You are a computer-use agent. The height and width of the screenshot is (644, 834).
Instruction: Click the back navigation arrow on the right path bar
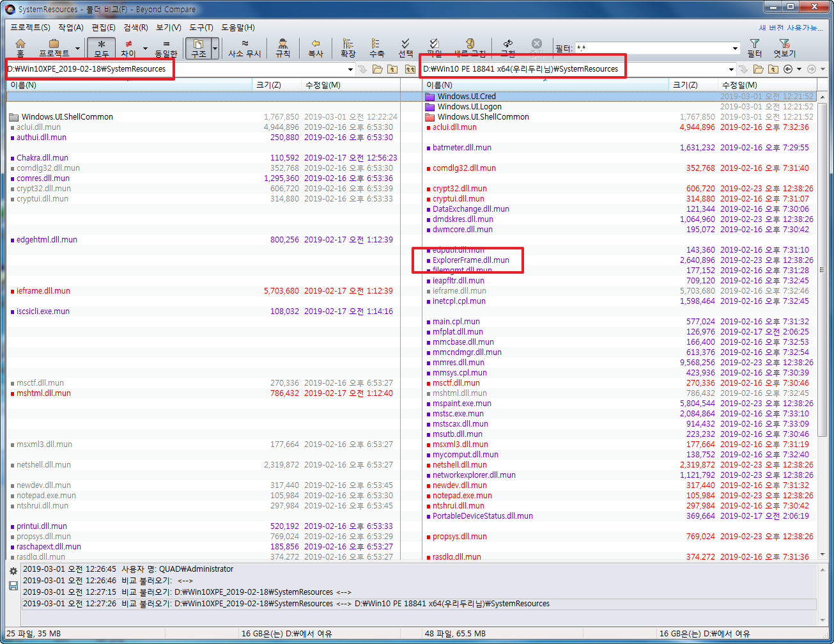coord(788,69)
